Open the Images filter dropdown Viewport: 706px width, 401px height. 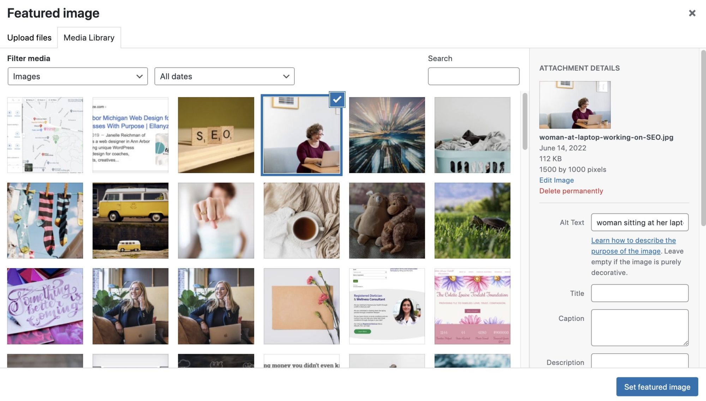(x=78, y=76)
